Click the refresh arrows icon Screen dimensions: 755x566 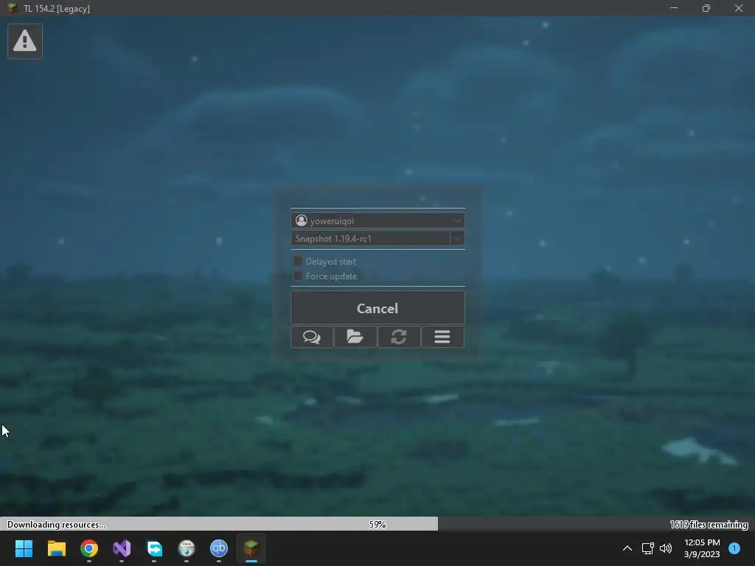click(x=399, y=336)
